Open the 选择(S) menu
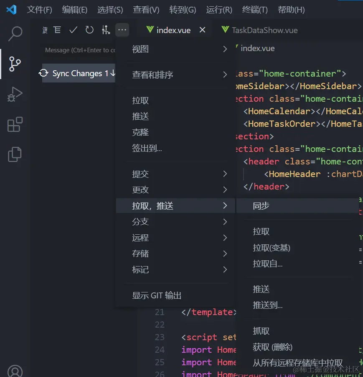 110,10
